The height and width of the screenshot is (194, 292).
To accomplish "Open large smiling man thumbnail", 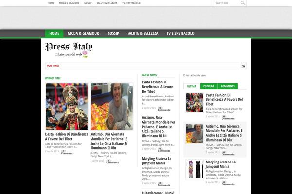I will 112,107.
